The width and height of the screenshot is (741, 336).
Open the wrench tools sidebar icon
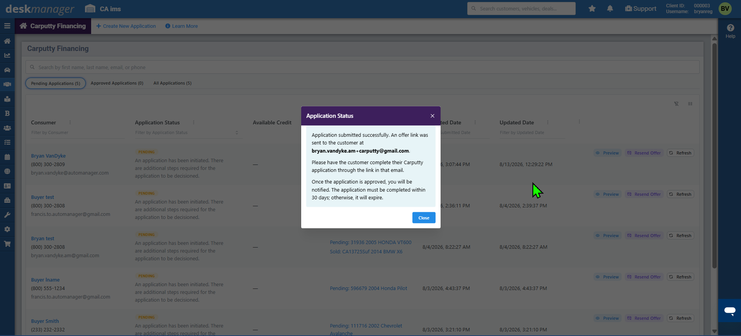pyautogui.click(x=7, y=215)
